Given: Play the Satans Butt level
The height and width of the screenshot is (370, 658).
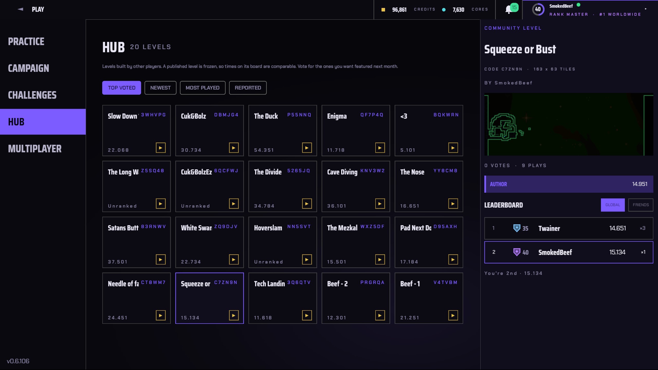Looking at the screenshot, I should click(161, 260).
